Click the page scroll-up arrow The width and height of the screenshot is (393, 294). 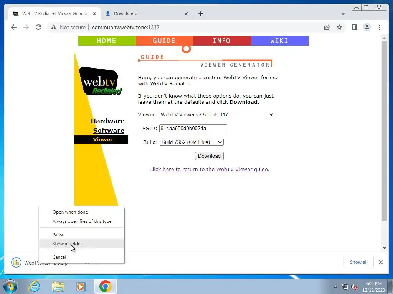coord(384,38)
